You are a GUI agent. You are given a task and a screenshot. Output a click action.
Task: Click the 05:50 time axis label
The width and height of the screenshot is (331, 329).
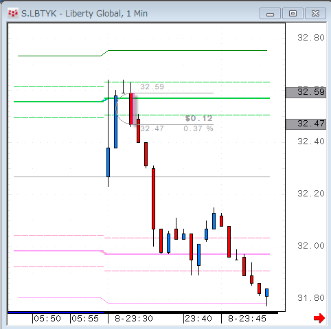[x=47, y=319]
